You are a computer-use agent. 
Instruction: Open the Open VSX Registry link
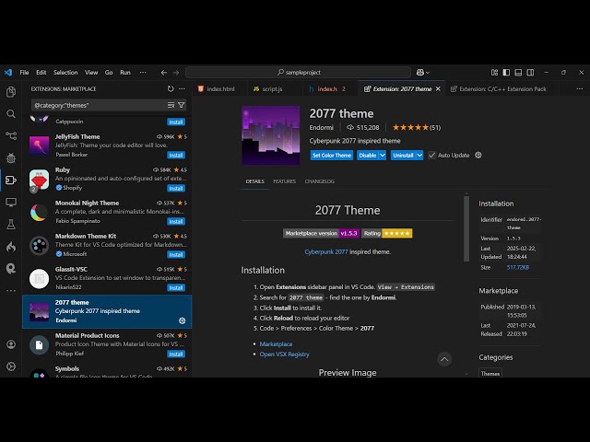pyautogui.click(x=284, y=354)
